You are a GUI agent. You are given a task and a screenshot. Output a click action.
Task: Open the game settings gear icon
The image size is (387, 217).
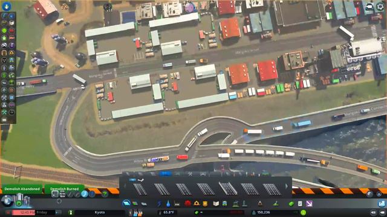[x=380, y=7]
